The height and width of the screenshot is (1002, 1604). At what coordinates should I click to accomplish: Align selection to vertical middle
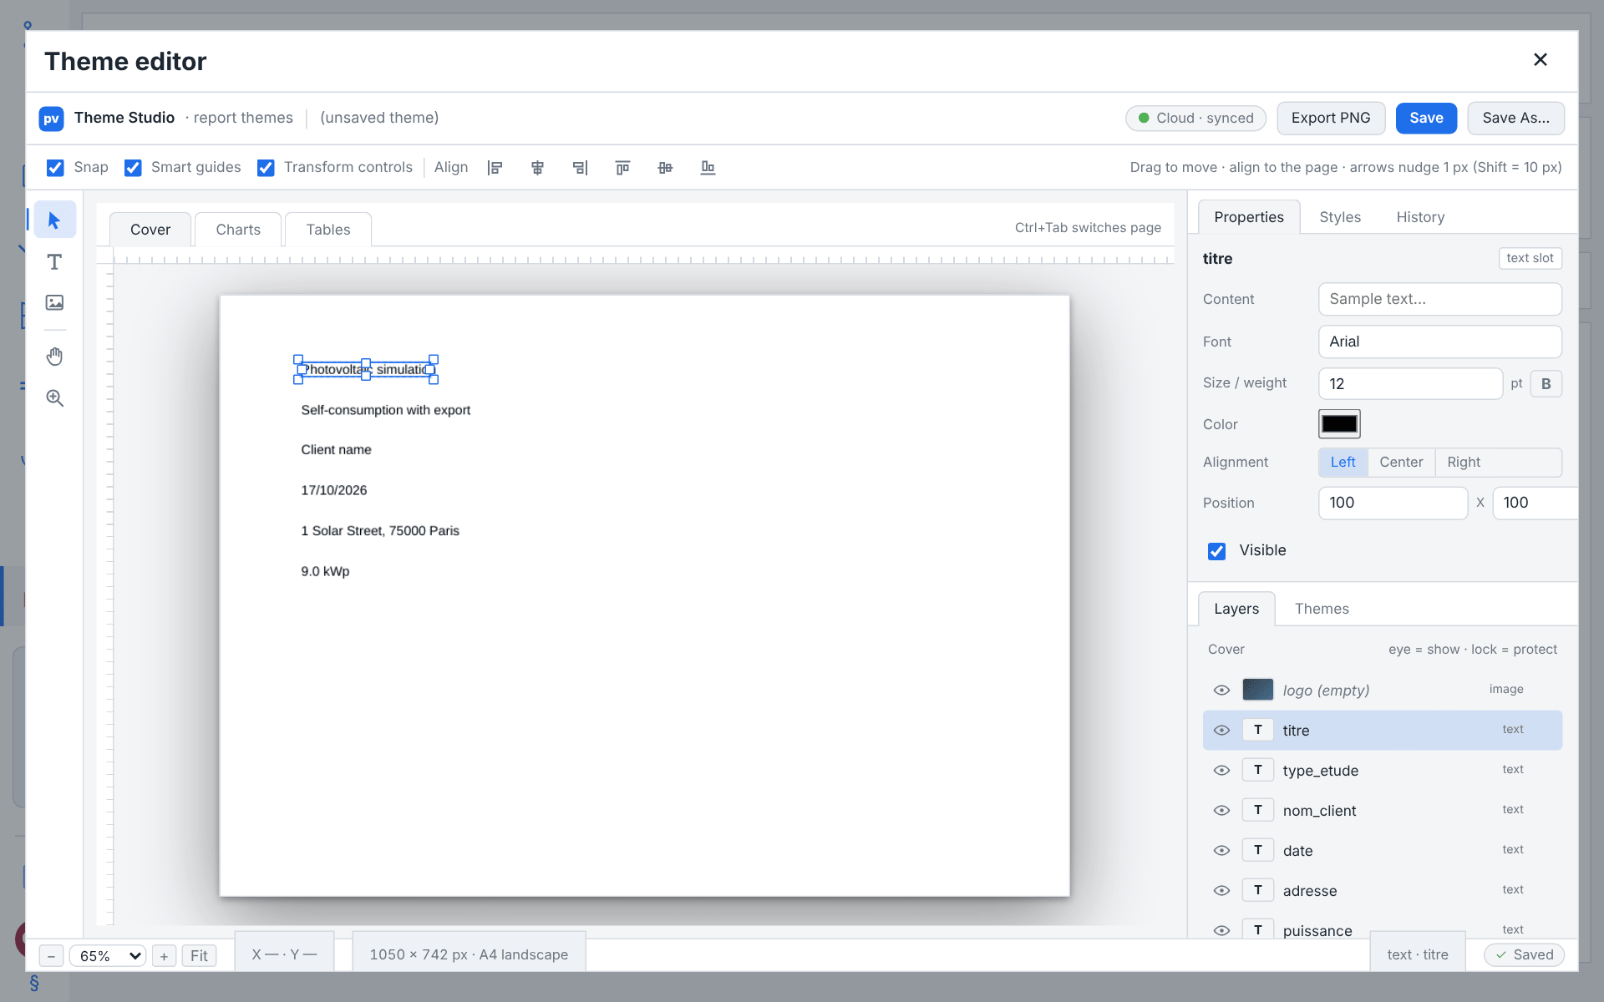pyautogui.click(x=666, y=168)
